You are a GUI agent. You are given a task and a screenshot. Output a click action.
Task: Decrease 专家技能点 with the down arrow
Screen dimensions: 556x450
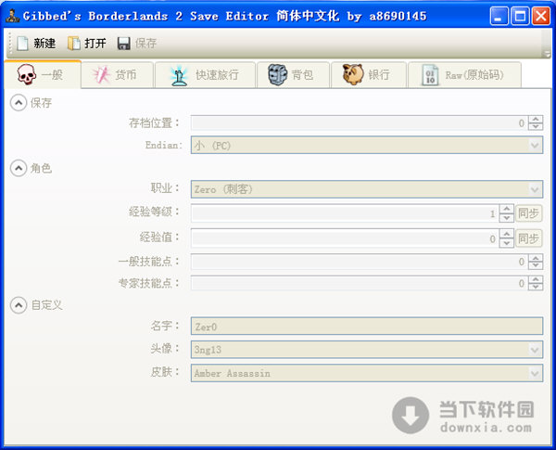(536, 287)
